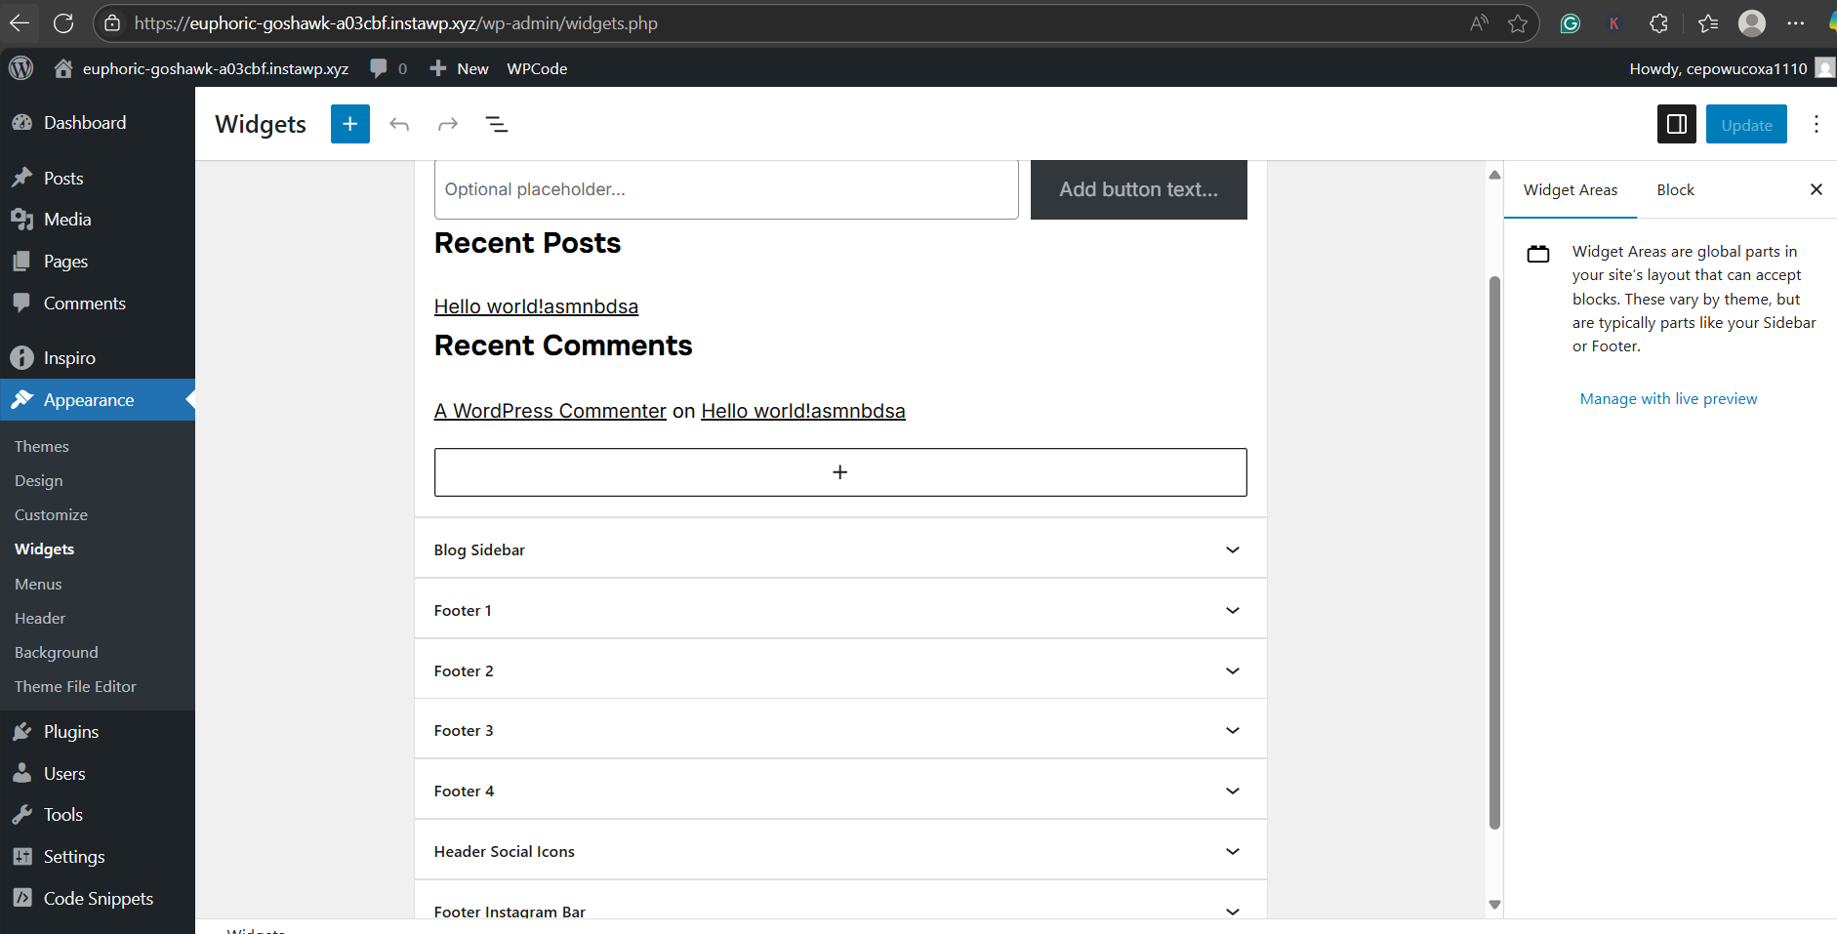The width and height of the screenshot is (1837, 934).
Task: Open Pages in the sidebar
Action: 98,262
